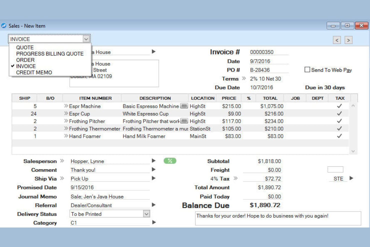Click the Date field 9/7/2016
This screenshot has width=370, height=247.
pyautogui.click(x=269, y=61)
